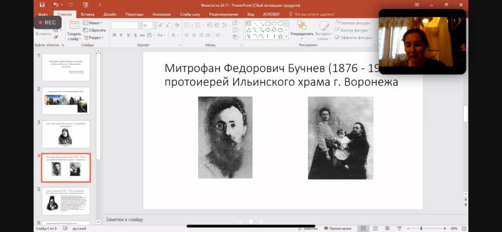Open the Layout (Макет) dropdown
This screenshot has width=502, height=232.
94,23
